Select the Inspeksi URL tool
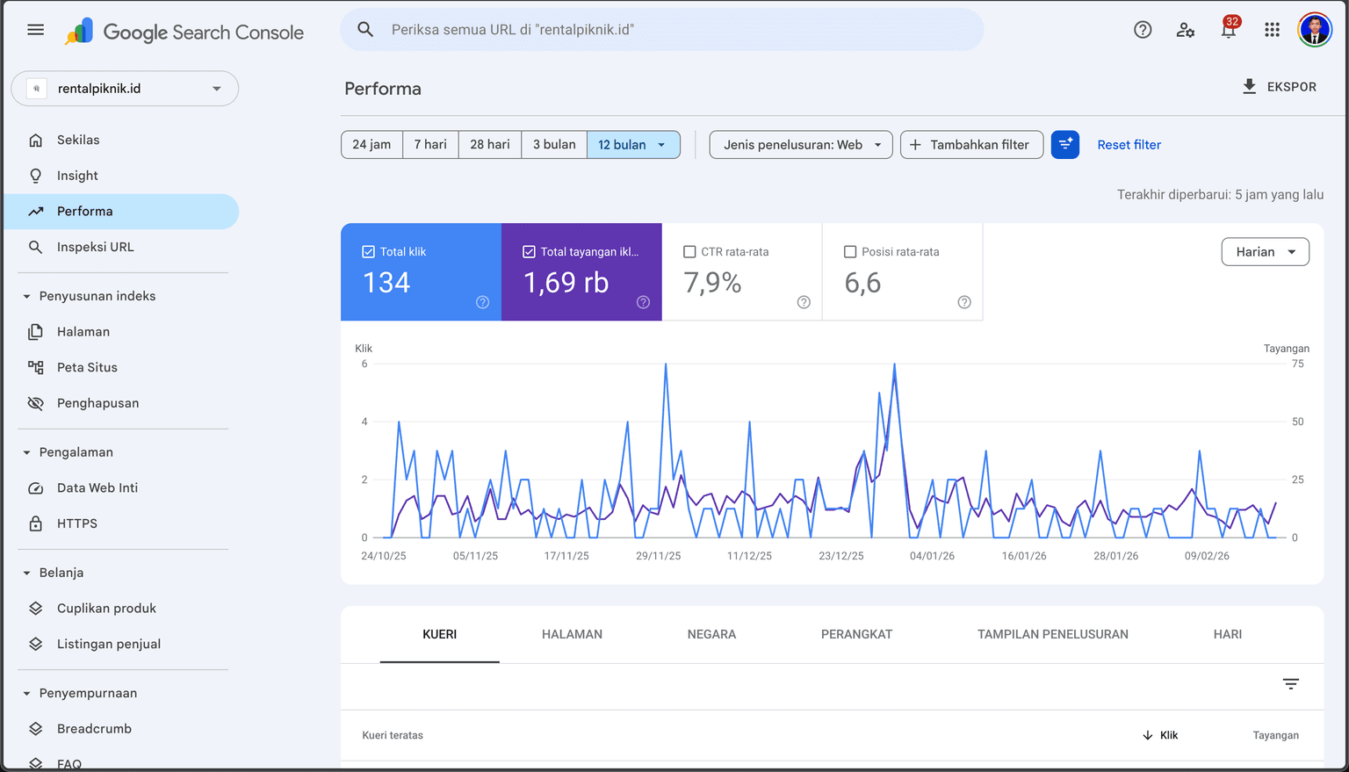Screen dimensions: 1349x772 [x=95, y=247]
